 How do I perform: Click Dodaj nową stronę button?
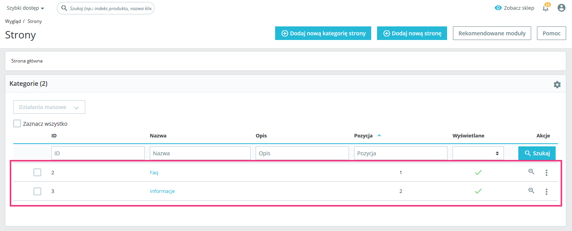pyautogui.click(x=412, y=33)
